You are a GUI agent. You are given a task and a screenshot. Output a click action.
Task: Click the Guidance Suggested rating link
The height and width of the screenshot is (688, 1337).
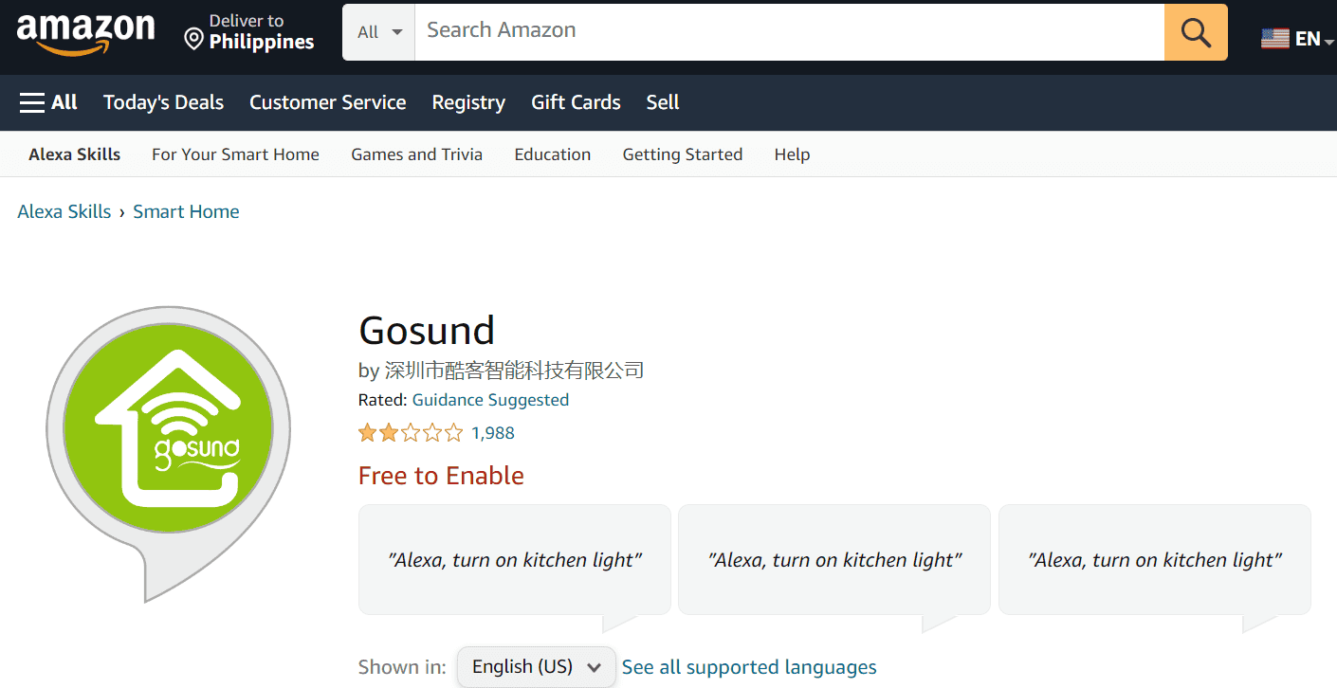point(490,400)
